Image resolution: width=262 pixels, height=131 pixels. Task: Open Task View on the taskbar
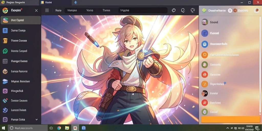click(51, 128)
